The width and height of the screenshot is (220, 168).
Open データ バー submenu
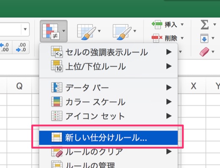click(108, 88)
